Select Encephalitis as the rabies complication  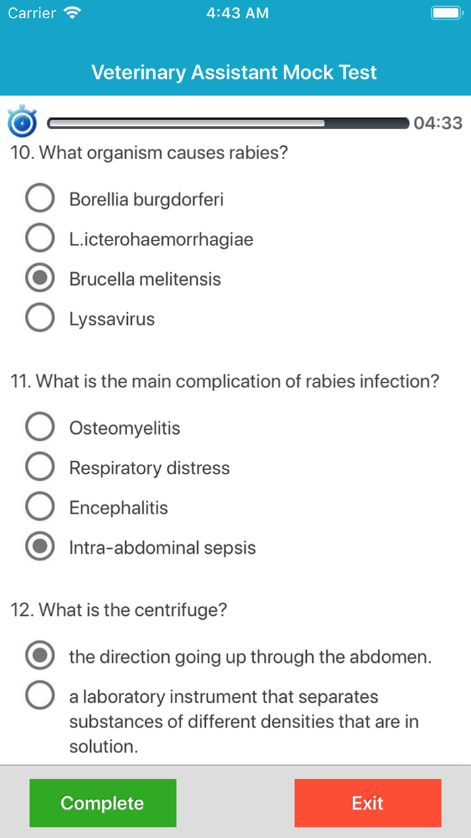40,507
